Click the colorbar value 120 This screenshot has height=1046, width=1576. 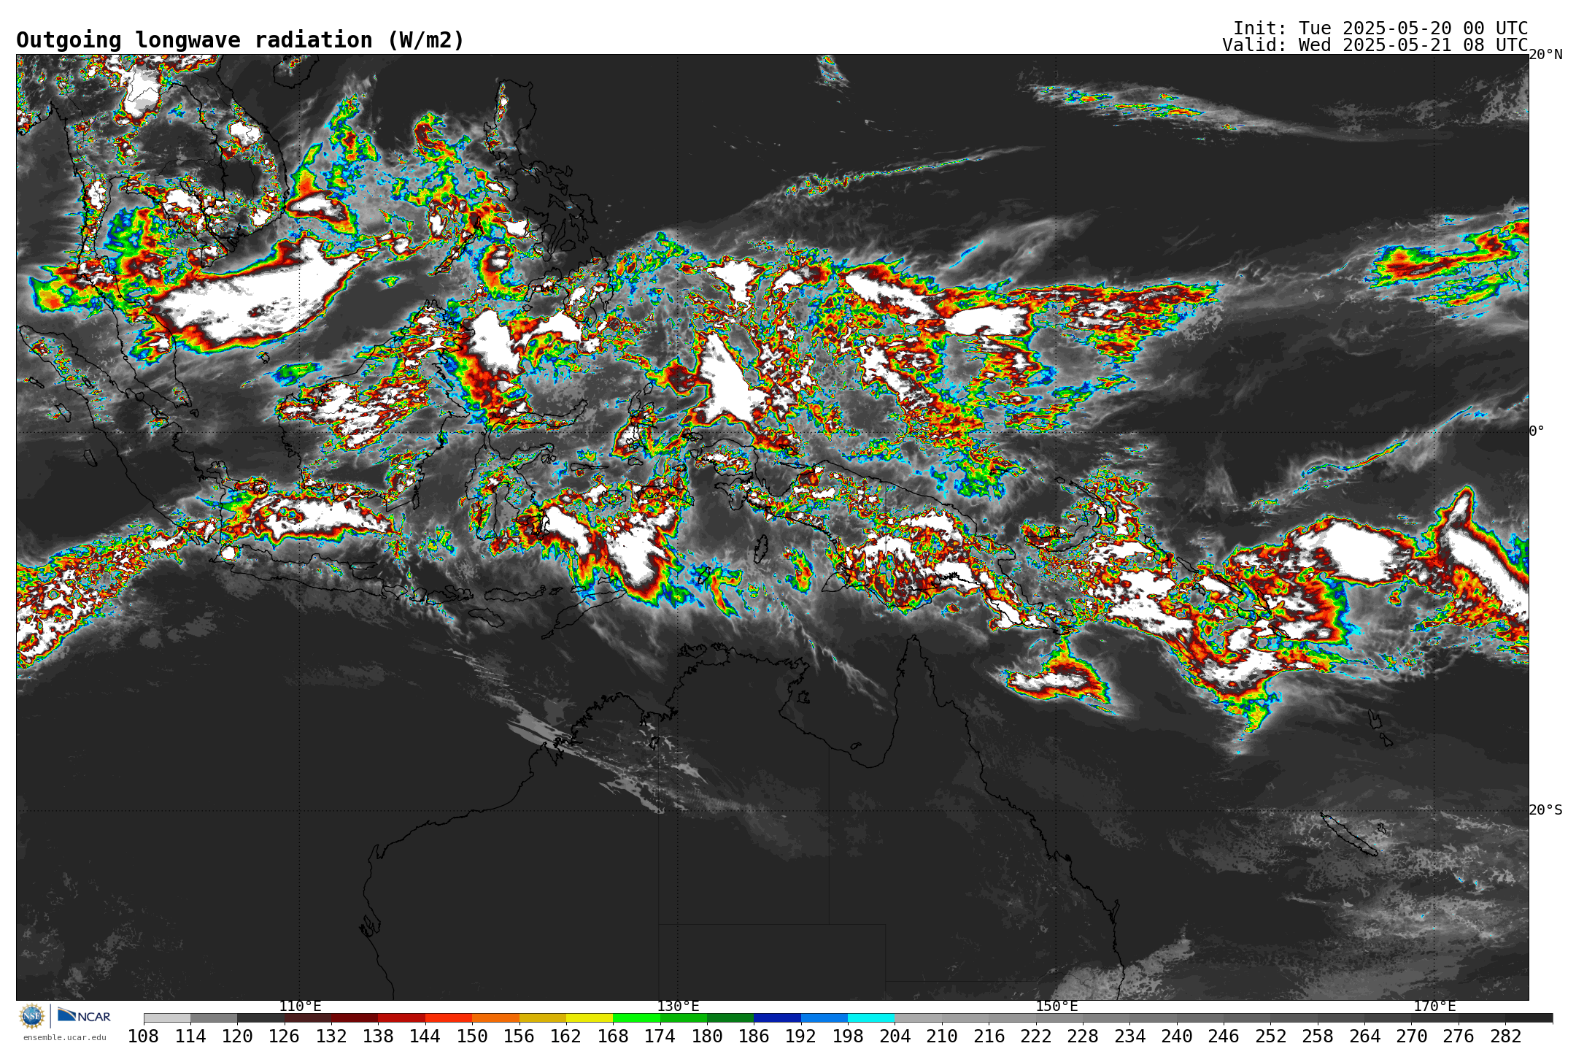237,1037
